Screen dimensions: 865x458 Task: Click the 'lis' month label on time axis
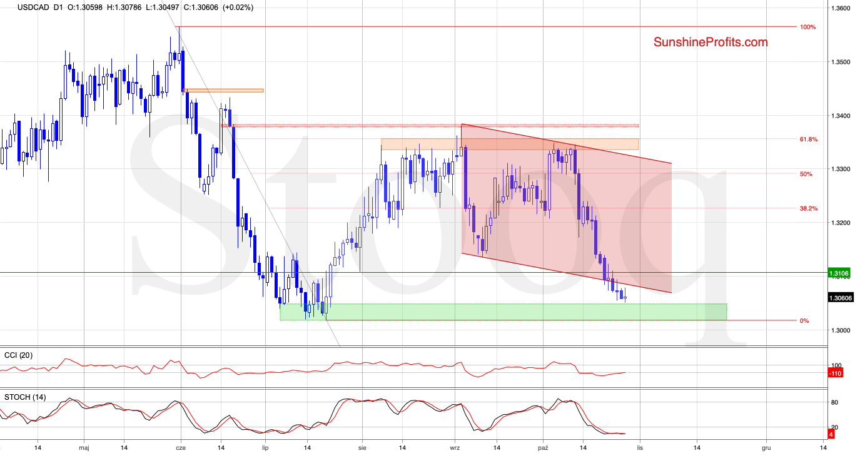click(x=639, y=448)
